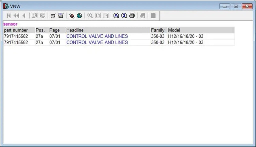Click the 'Headline' column header

[x=108, y=30]
